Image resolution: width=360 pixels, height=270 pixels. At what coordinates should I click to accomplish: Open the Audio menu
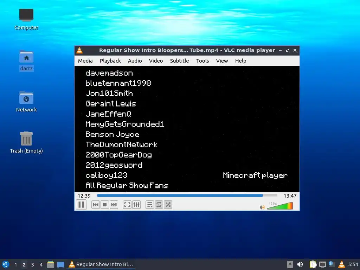pos(135,61)
